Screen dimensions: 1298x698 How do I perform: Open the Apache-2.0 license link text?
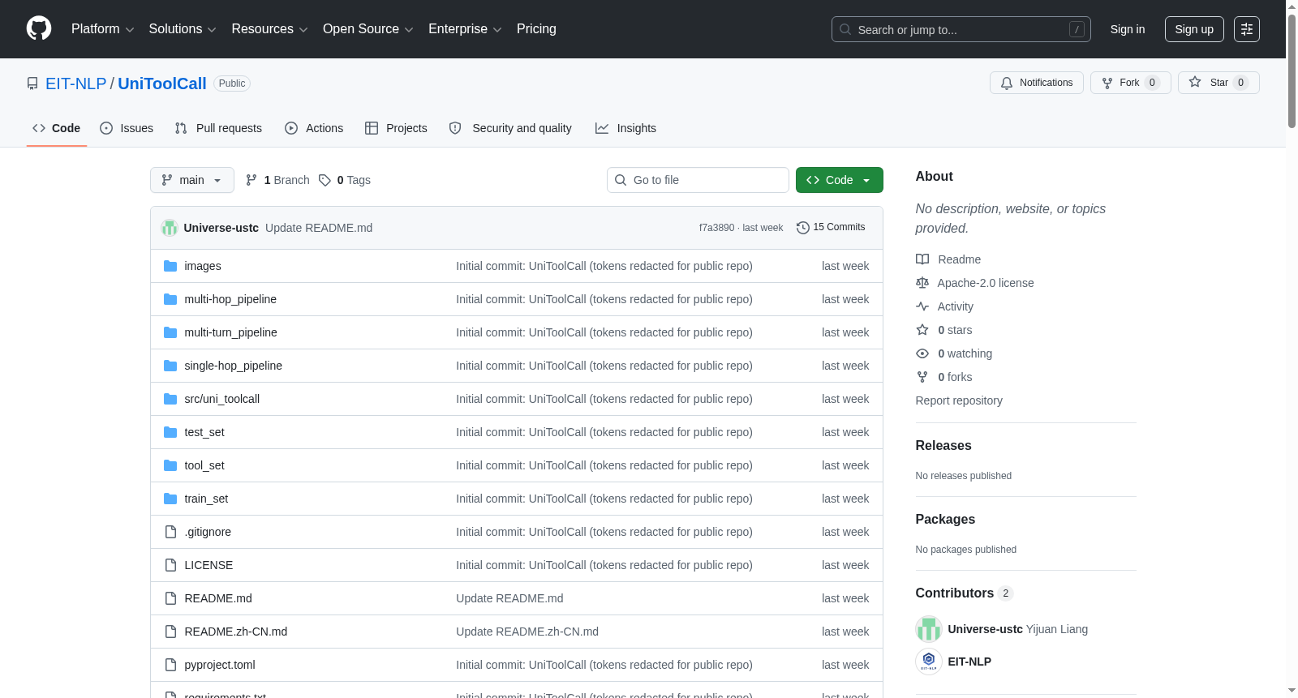986,283
